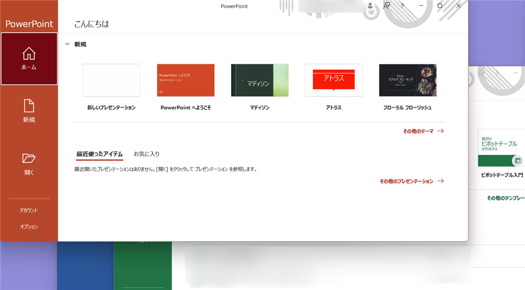Pick the マディソン theme thumbnail
The width and height of the screenshot is (525, 290).
[x=259, y=80]
